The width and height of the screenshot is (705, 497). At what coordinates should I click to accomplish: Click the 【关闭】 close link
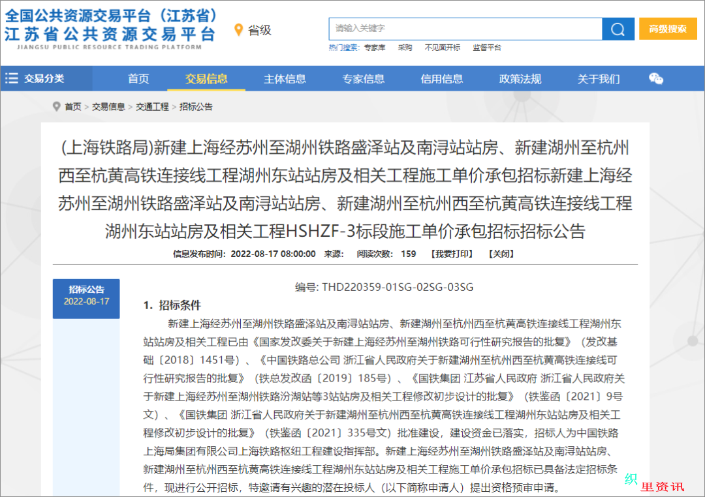click(x=501, y=254)
